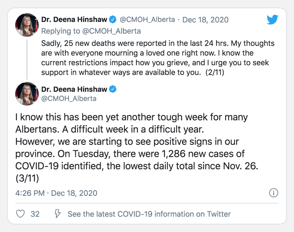
Task: Open the circled info icon
Action: [274, 193]
